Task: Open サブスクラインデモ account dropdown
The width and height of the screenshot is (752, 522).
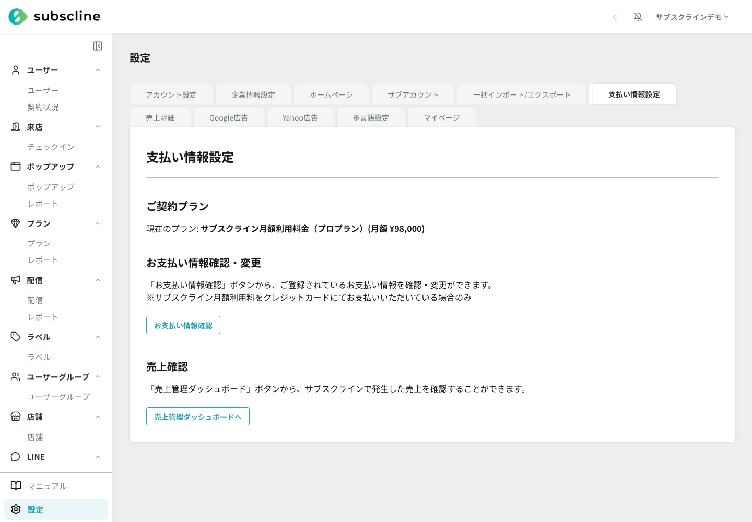Action: pos(692,17)
